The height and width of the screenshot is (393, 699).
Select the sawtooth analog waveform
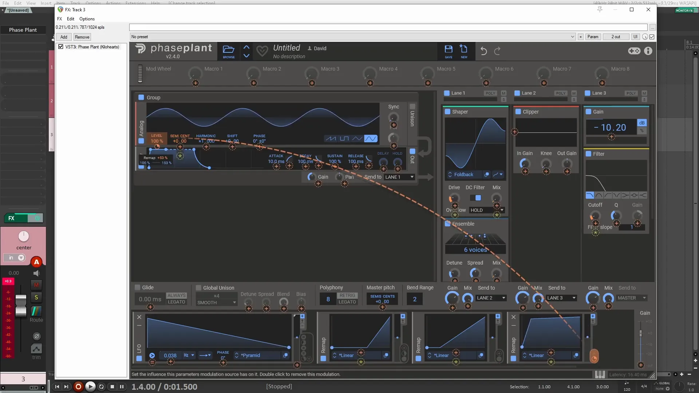tap(331, 139)
